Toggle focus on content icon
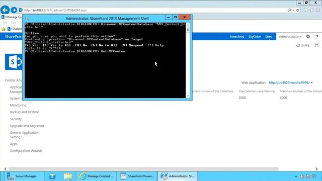 tap(316, 45)
